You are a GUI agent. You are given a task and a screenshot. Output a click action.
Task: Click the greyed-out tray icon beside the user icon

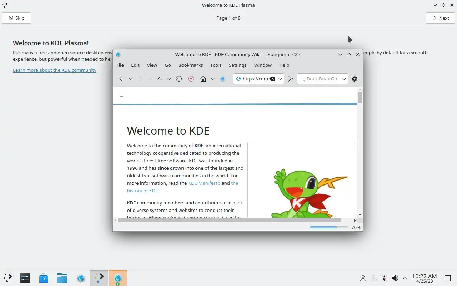point(374,278)
